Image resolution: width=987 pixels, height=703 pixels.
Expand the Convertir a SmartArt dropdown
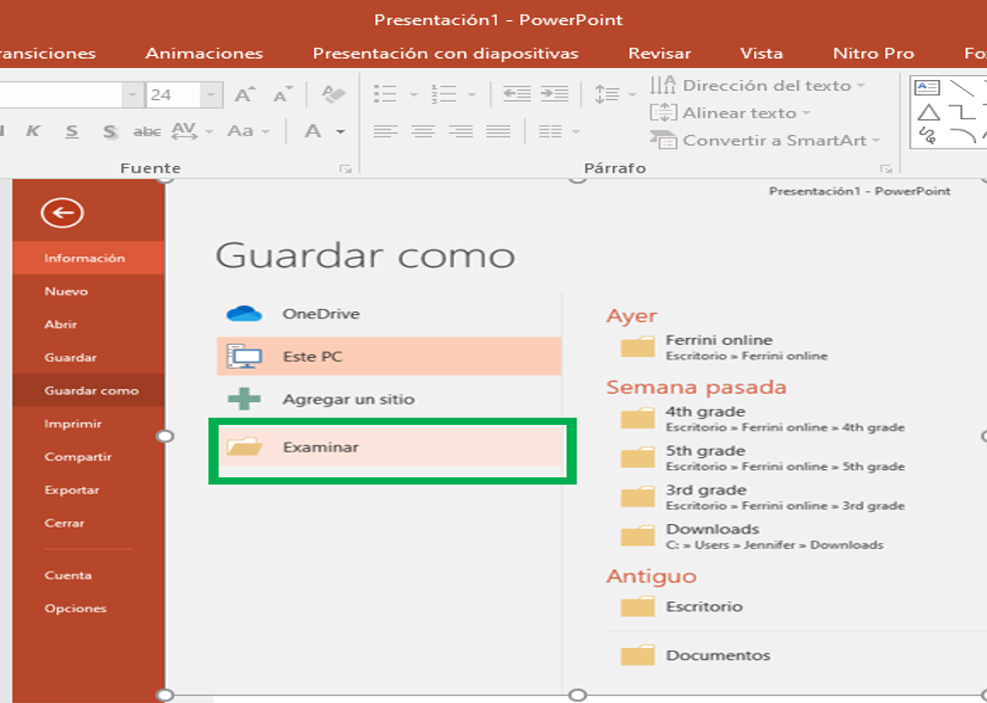(x=876, y=140)
